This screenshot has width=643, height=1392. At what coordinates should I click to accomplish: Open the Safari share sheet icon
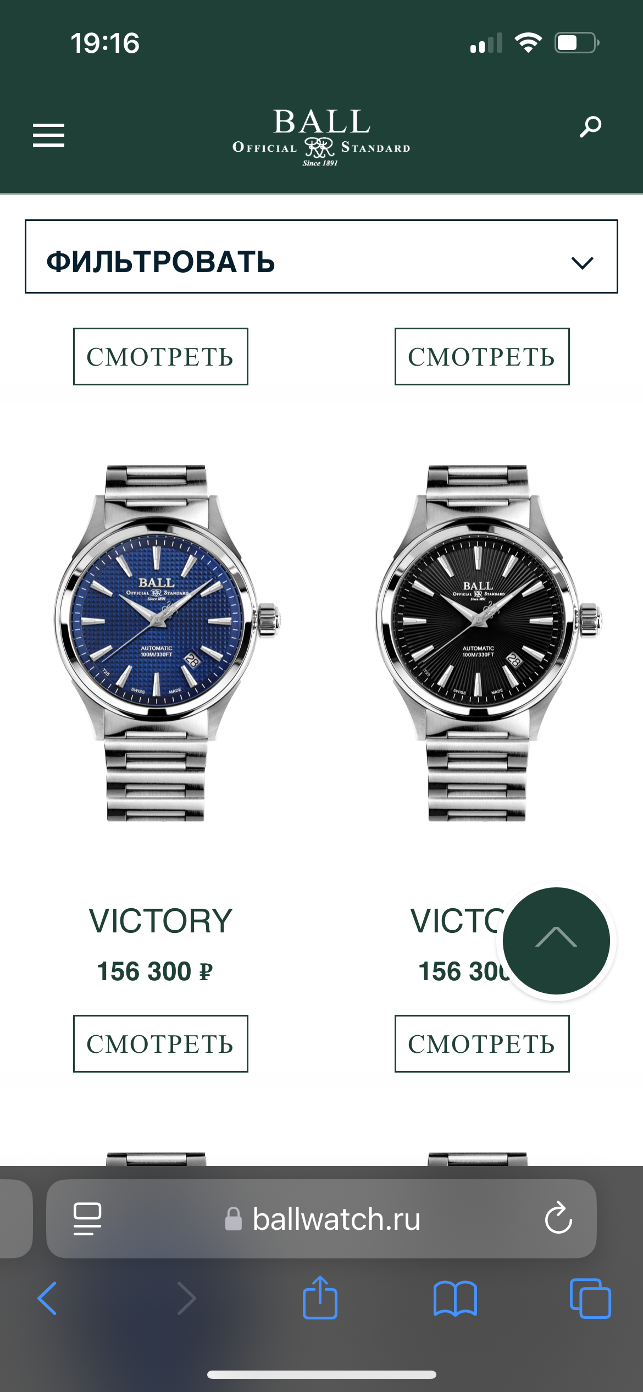[x=320, y=1297]
